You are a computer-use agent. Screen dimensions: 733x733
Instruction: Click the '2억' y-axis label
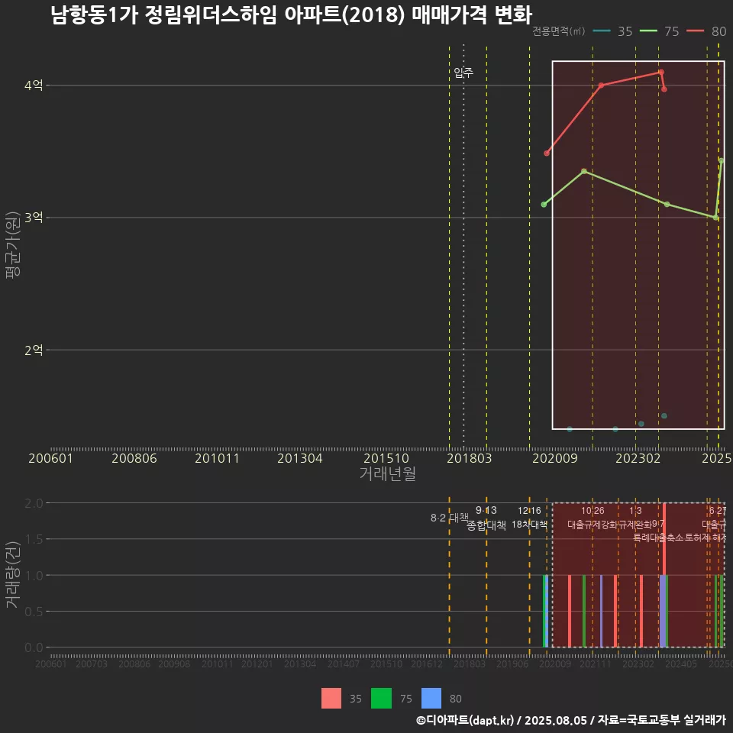pos(34,350)
